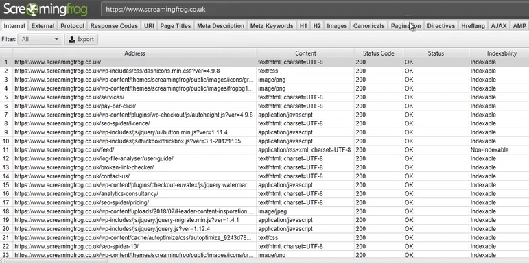This screenshot has height=264, width=529.
Task: Open the Images tab
Action: (x=337, y=26)
